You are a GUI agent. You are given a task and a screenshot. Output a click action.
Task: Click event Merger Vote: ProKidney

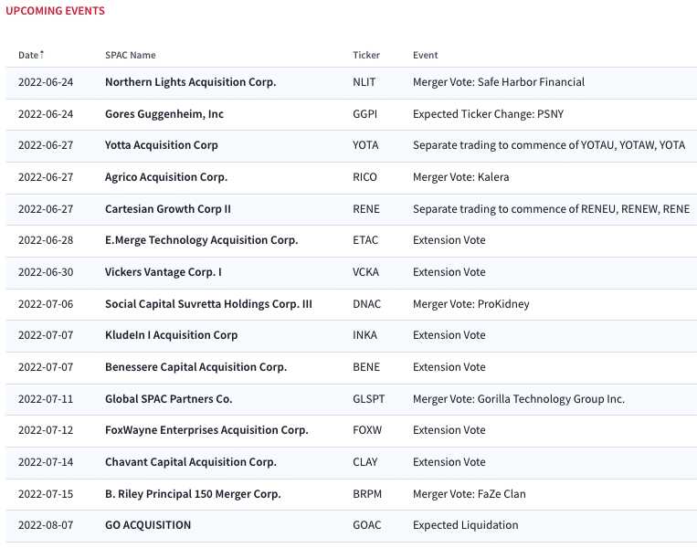click(471, 304)
